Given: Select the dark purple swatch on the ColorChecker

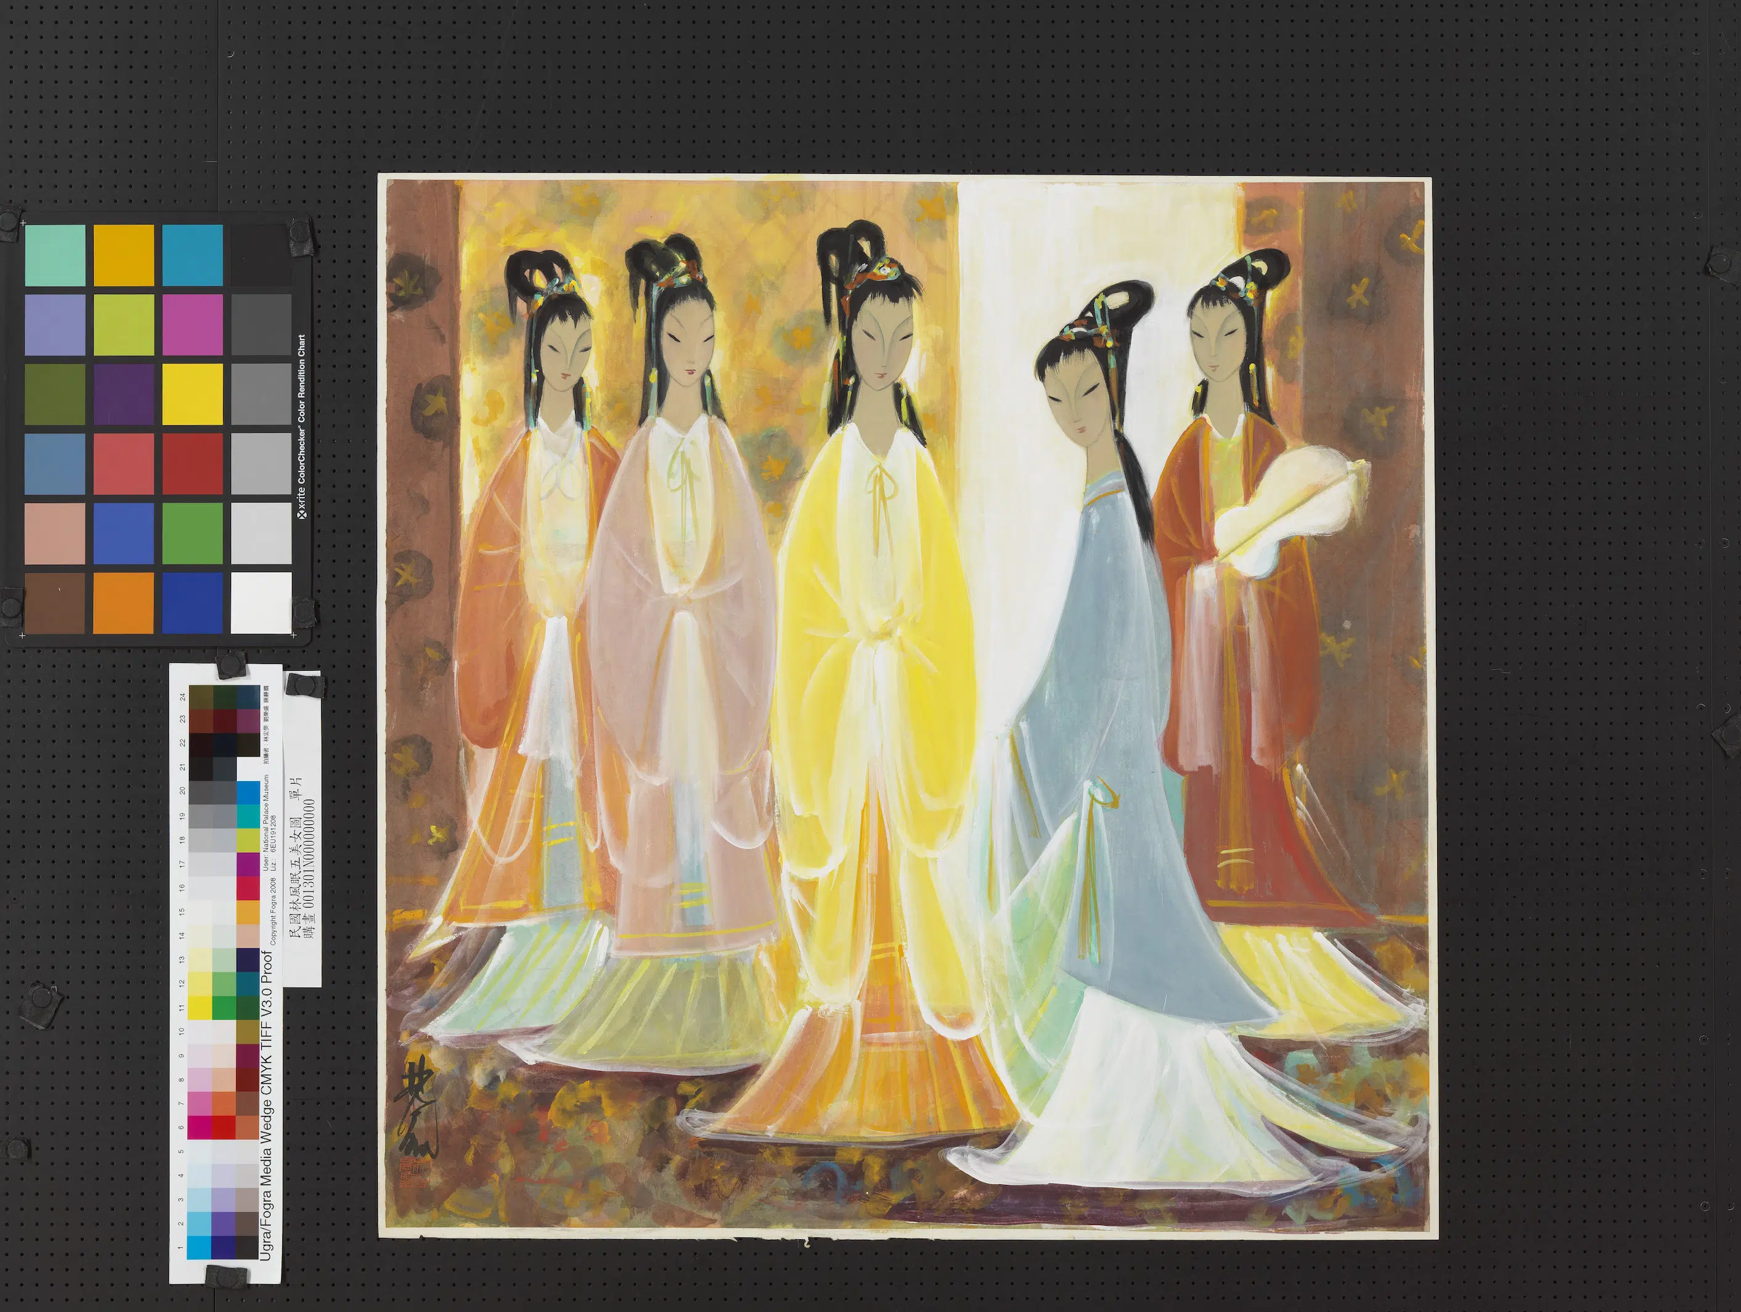Looking at the screenshot, I should pos(124,394).
